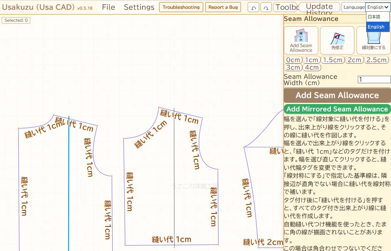The height and width of the screenshot is (251, 391).
Task: Click the undo arrow button
Action: (x=253, y=7)
